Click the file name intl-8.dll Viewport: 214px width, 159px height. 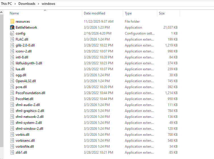click(22, 57)
